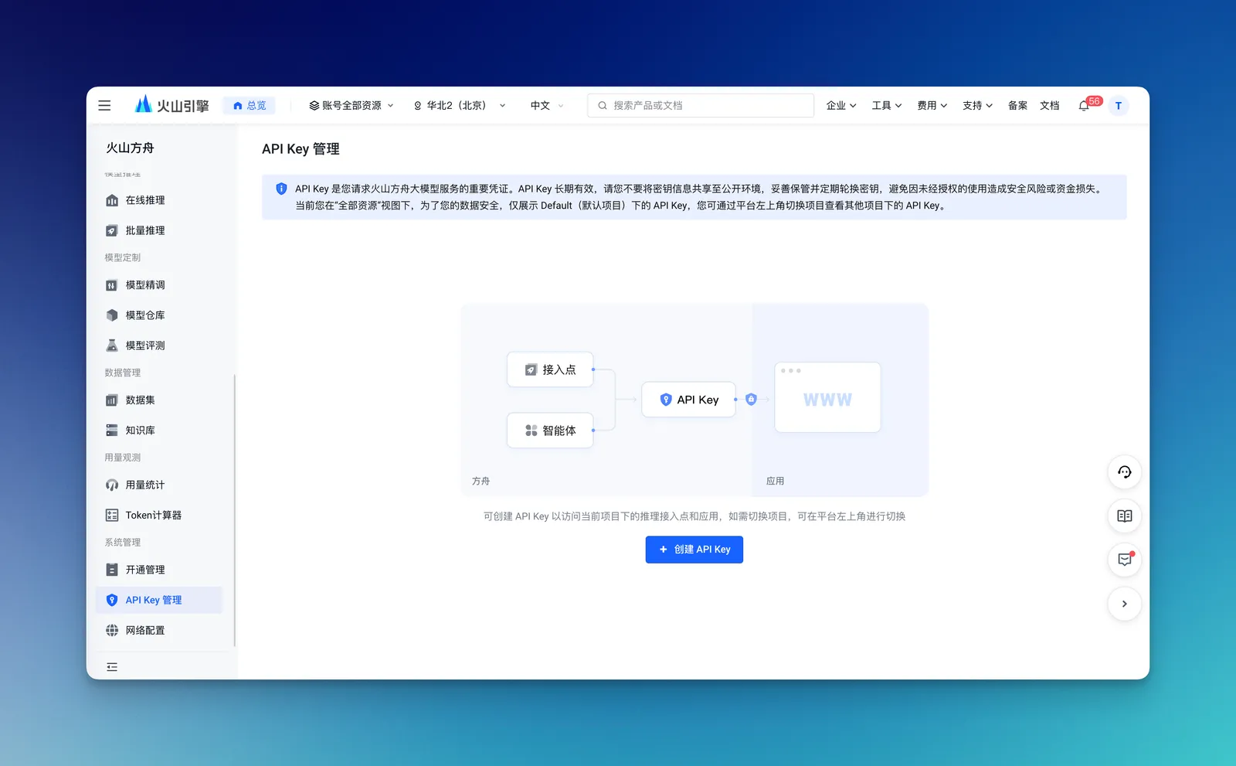Viewport: 1236px width, 766px height.
Task: Select 模型评测 in the sidebar
Action: coord(145,346)
